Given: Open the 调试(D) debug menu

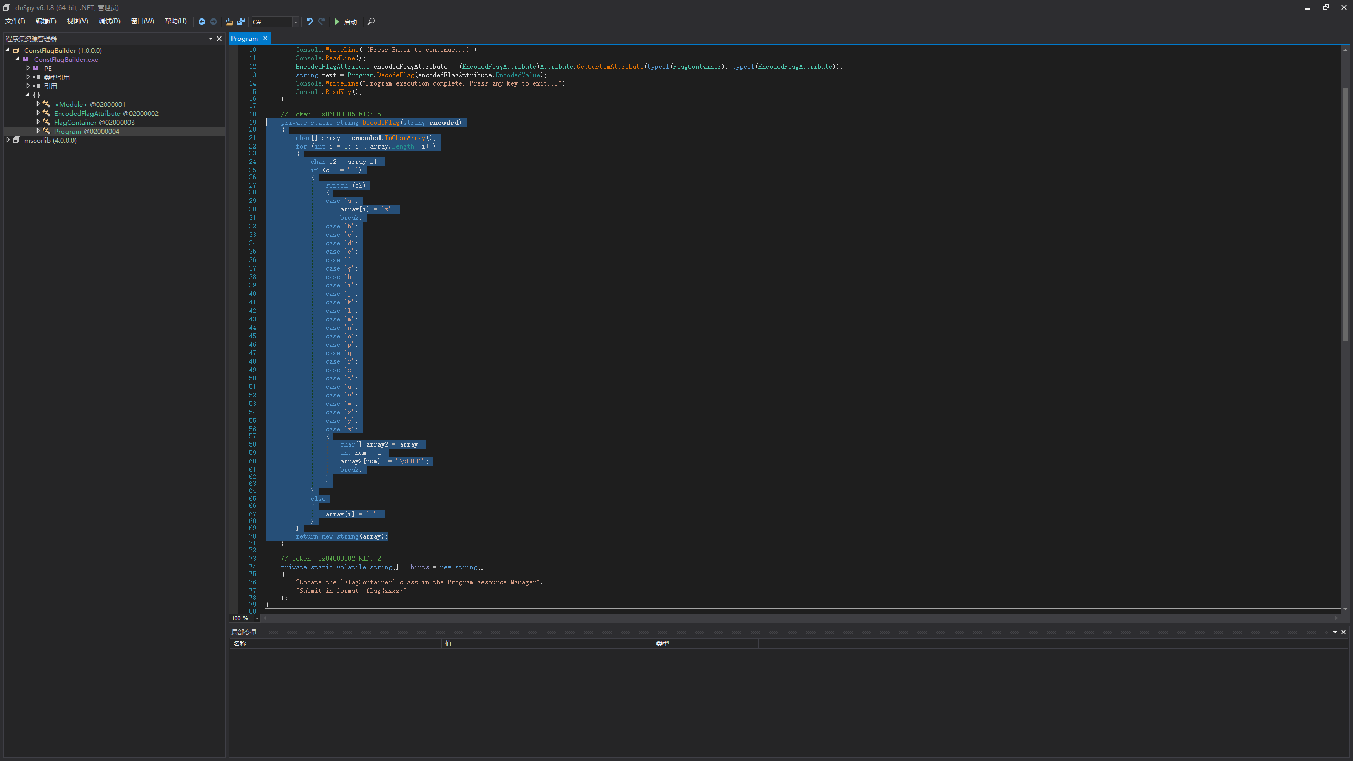Looking at the screenshot, I should tap(109, 21).
